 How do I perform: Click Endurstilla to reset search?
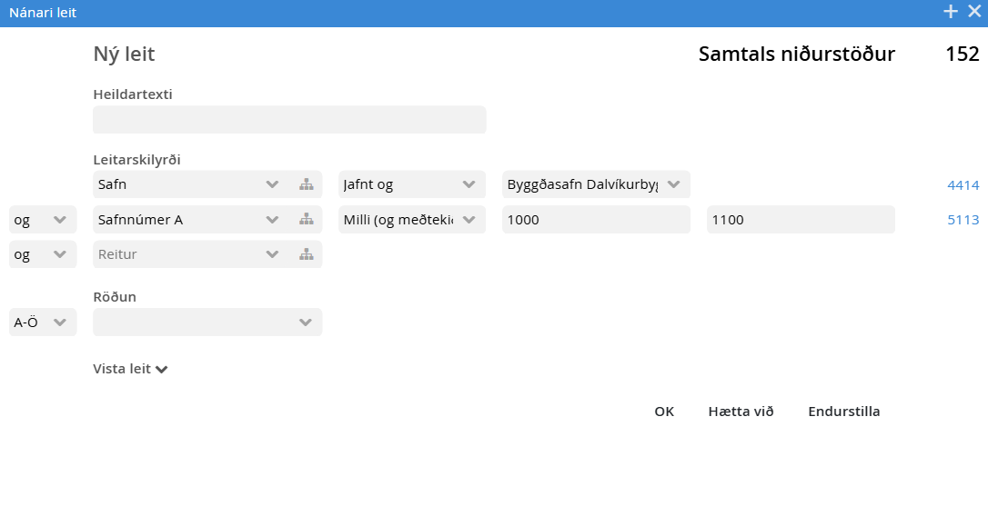coord(843,412)
